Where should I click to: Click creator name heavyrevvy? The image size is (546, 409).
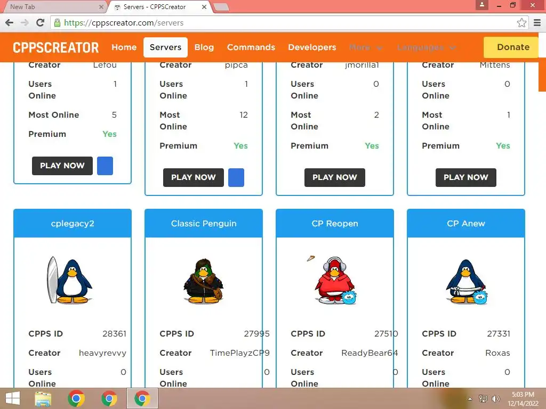[103, 353]
